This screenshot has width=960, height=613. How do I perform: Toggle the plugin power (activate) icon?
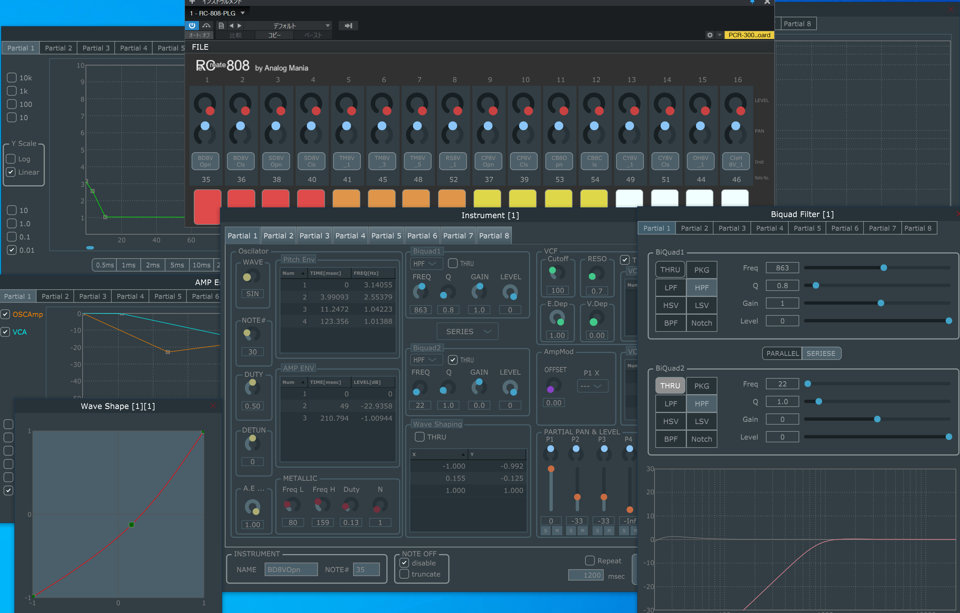(192, 25)
